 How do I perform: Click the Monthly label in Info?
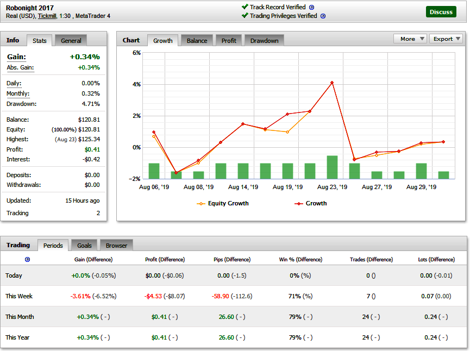tap(18, 93)
